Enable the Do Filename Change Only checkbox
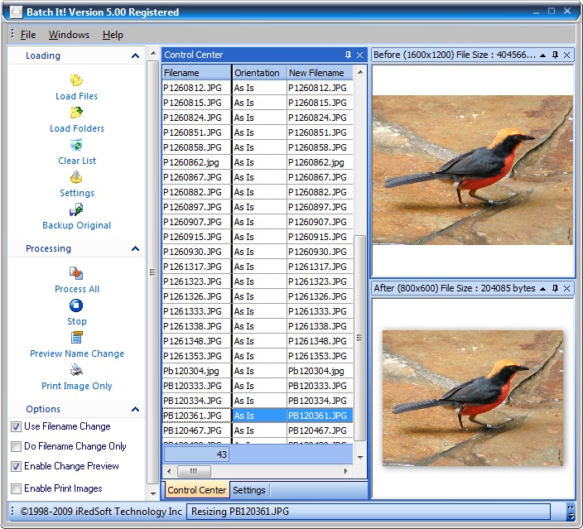Image resolution: width=583 pixels, height=529 pixels. coord(16,446)
